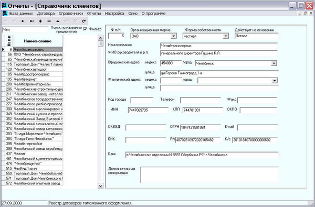
Task: Click the search field containing Чел
Action: click(x=25, y=30)
